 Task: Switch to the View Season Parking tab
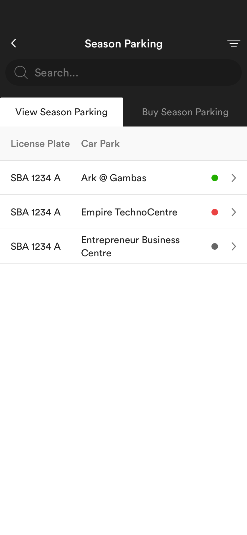coord(62,112)
